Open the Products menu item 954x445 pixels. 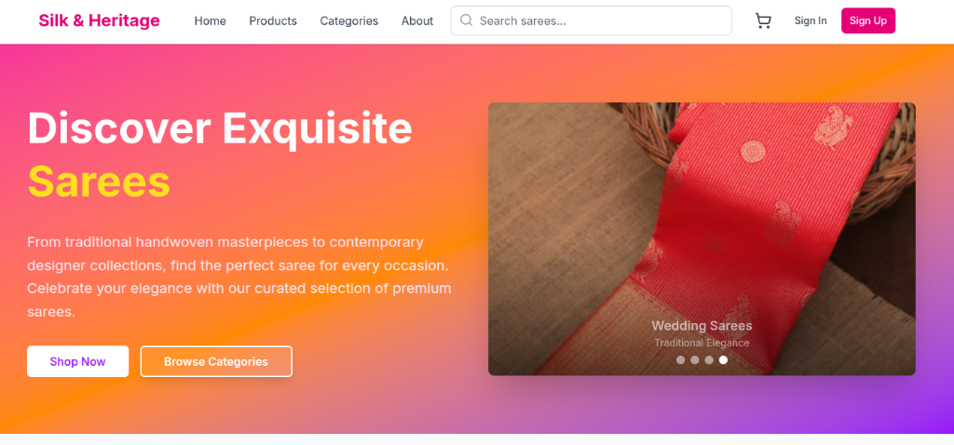(x=273, y=20)
